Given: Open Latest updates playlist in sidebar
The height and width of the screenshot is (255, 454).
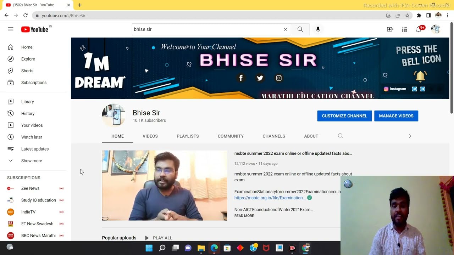Looking at the screenshot, I should [x=35, y=149].
